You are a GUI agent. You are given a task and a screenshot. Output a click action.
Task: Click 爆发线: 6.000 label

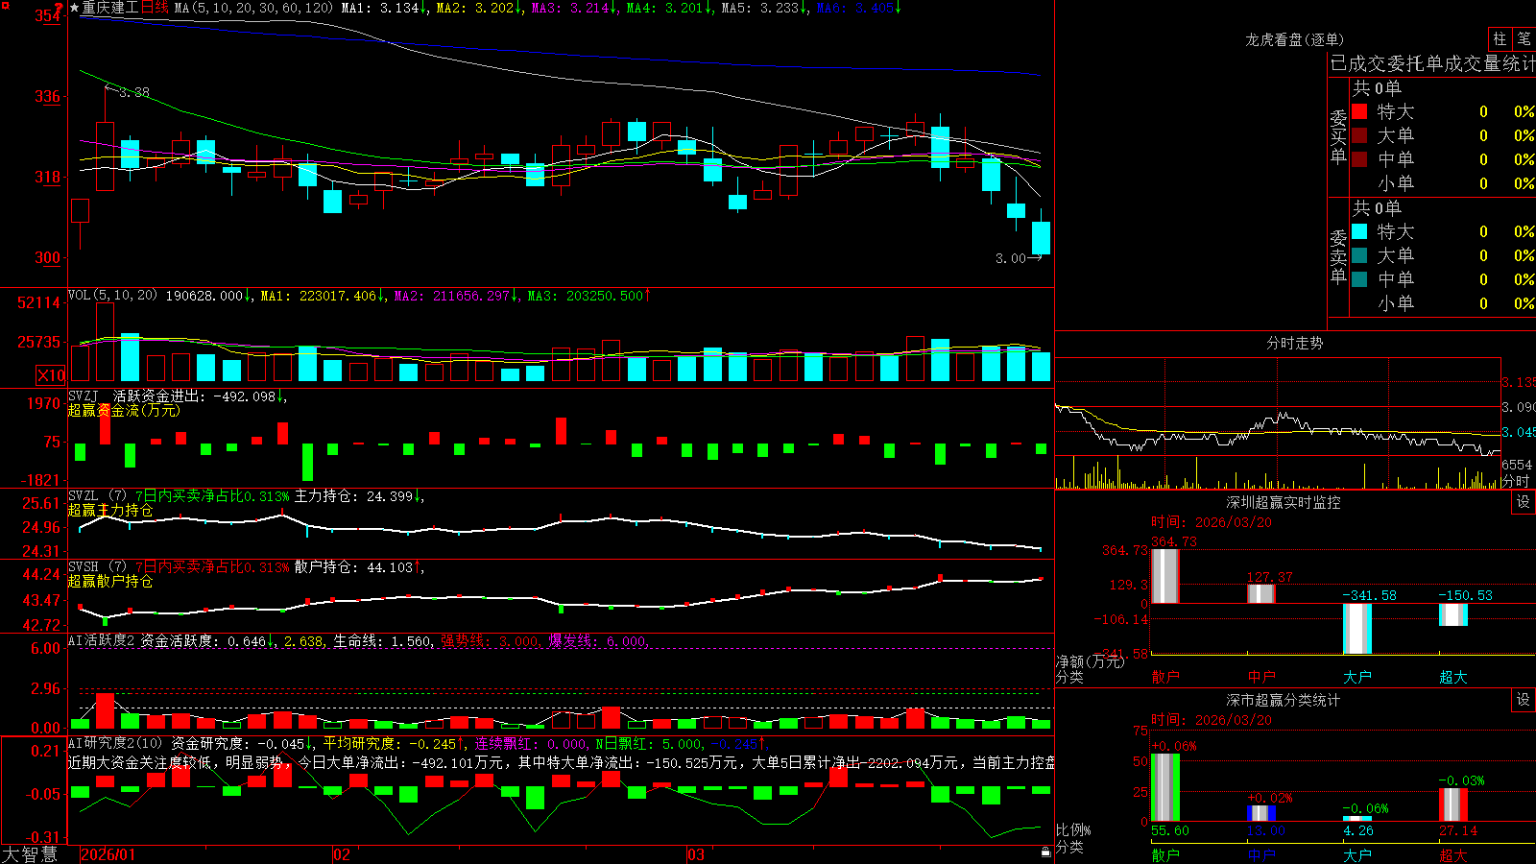599,640
